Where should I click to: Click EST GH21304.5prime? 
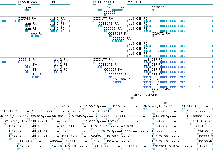pos(195,106)
